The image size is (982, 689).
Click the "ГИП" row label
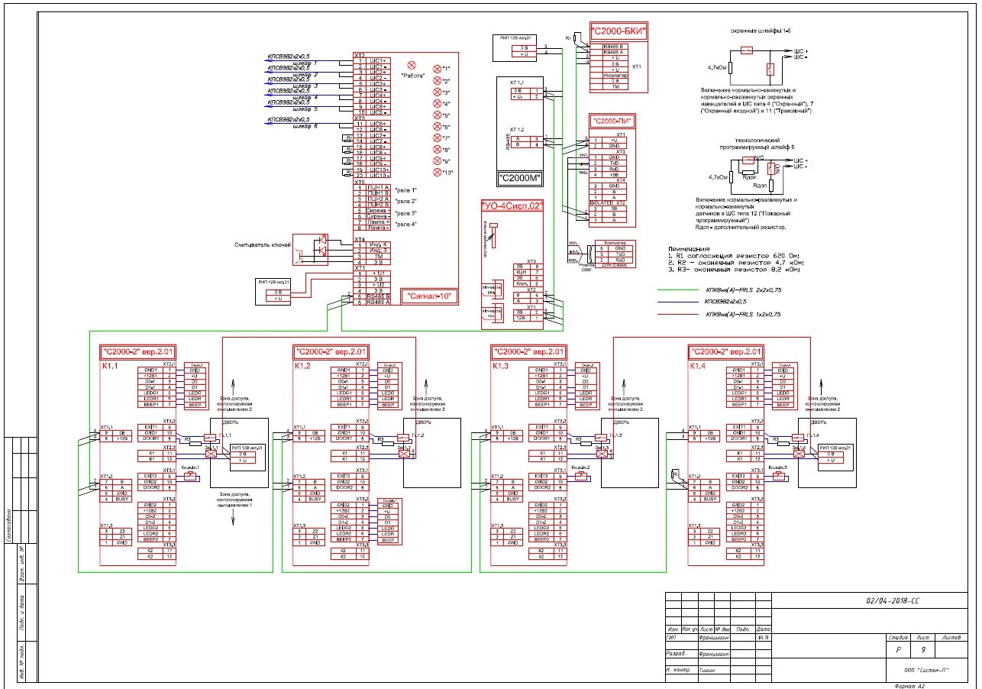[x=672, y=637]
